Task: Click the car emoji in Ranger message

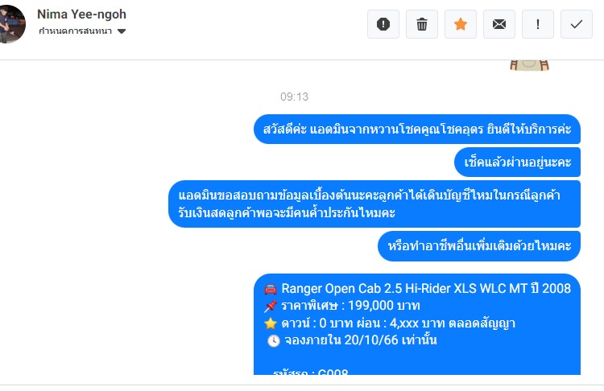Action: pos(271,289)
